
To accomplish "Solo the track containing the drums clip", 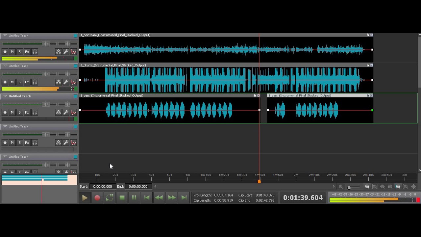I will [x=19, y=82].
